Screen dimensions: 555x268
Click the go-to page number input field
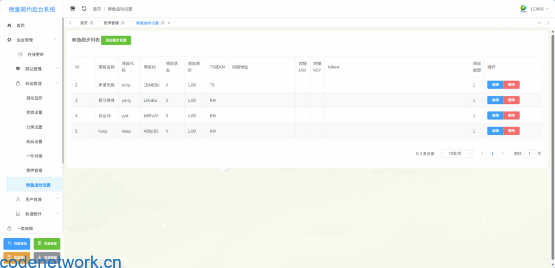point(530,154)
